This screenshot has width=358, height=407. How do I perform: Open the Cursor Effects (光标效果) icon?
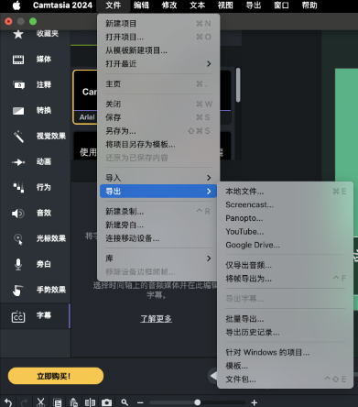pyautogui.click(x=18, y=239)
